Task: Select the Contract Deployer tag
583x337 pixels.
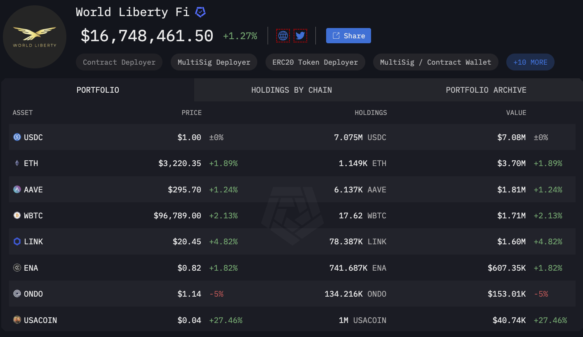Action: (x=119, y=62)
